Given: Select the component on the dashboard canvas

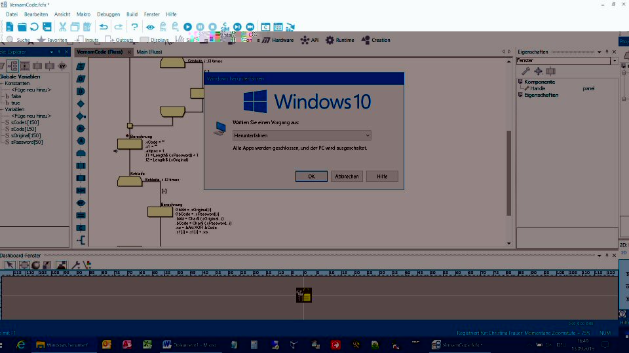Looking at the screenshot, I should (x=303, y=295).
